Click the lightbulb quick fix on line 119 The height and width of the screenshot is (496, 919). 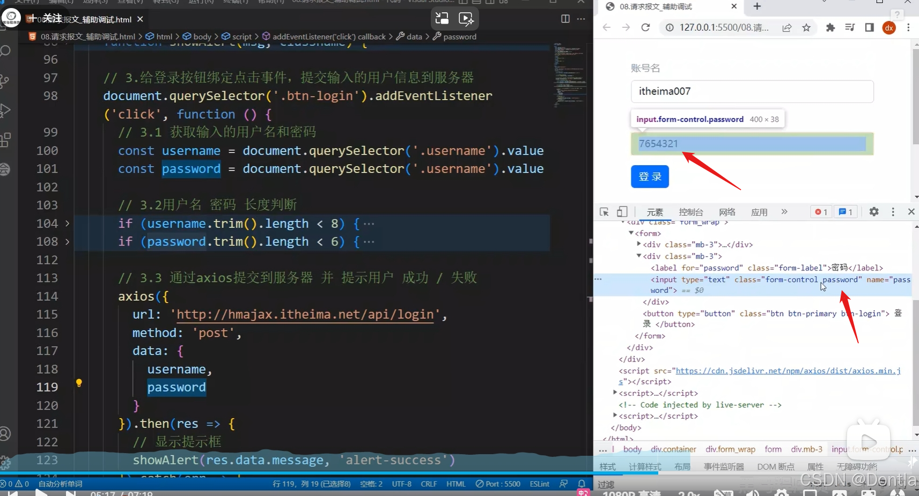[79, 383]
